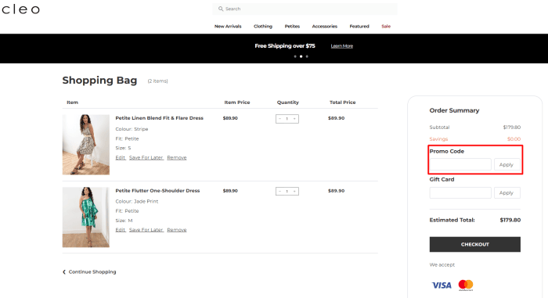Select the third banner carousel dot

point(307,56)
